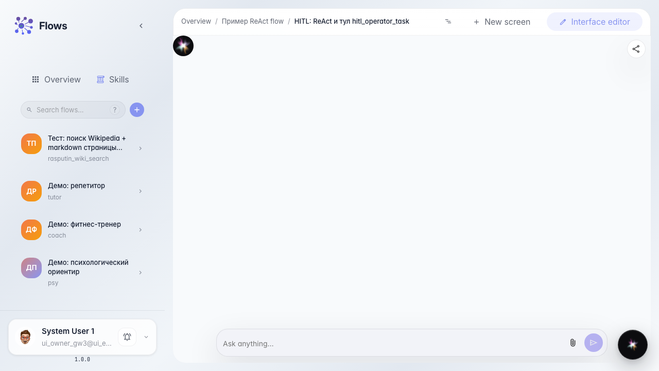Attach a file using the paperclip icon

(x=573, y=343)
